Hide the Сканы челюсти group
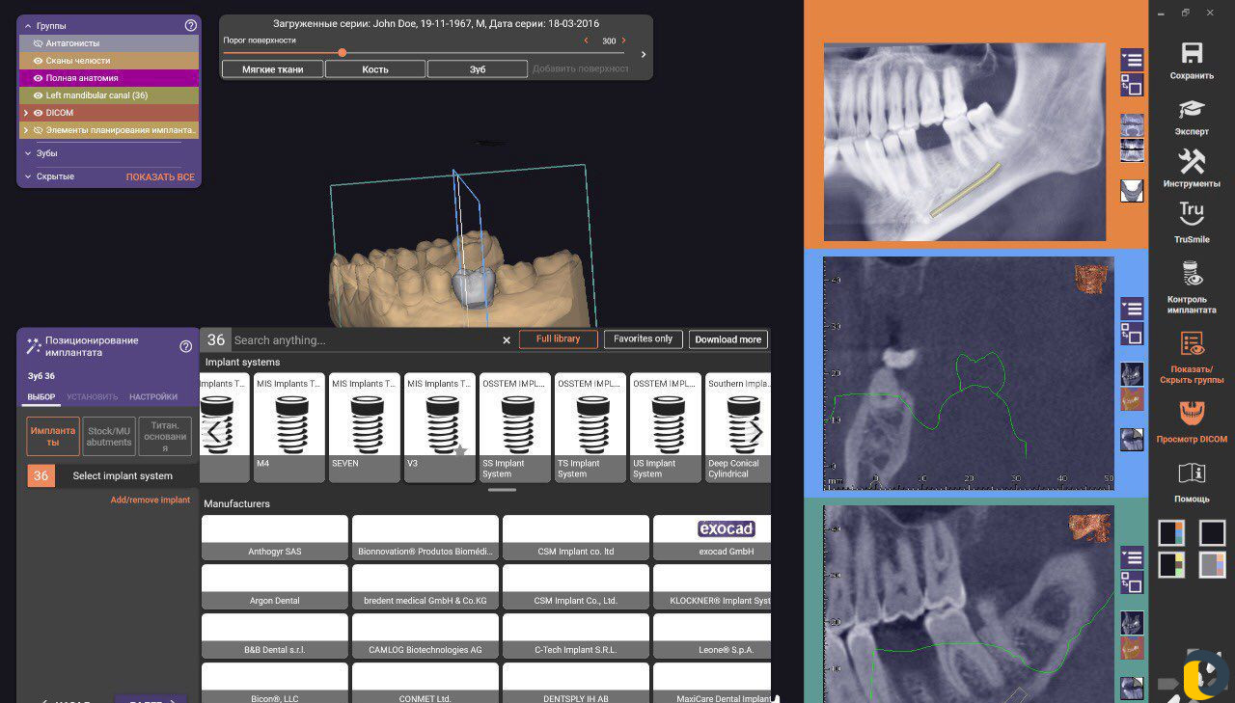This screenshot has height=703, width=1235. click(39, 61)
